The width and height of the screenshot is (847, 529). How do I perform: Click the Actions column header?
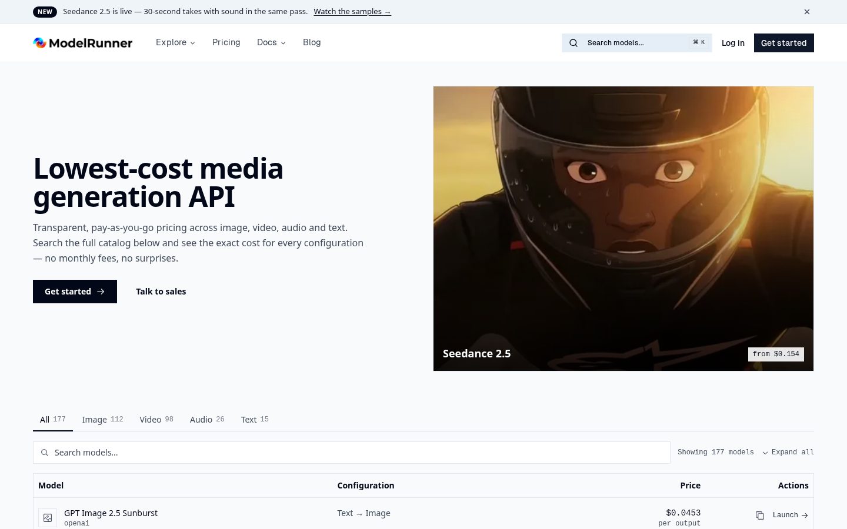(x=793, y=486)
